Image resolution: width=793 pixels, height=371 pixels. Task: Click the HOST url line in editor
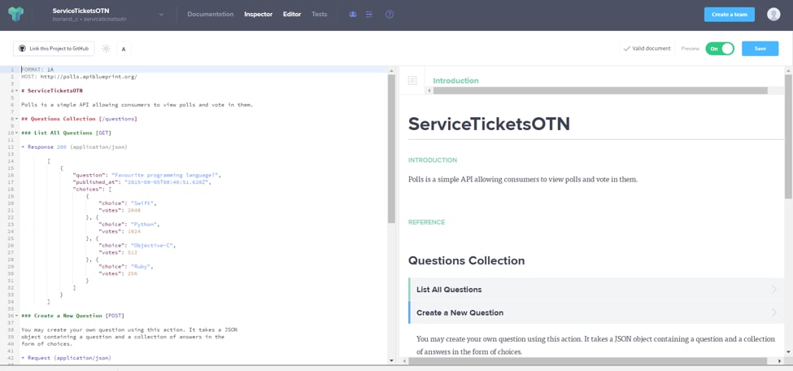[79, 77]
